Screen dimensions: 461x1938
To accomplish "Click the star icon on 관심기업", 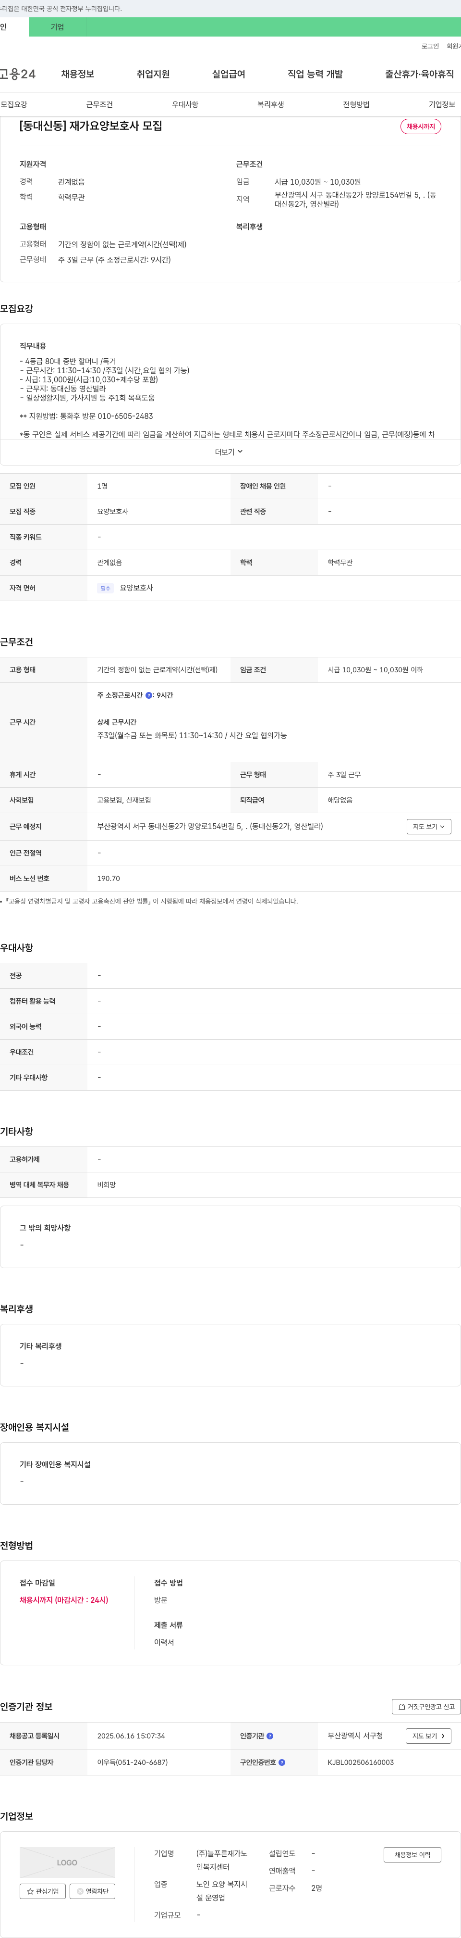I will pos(30,1890).
